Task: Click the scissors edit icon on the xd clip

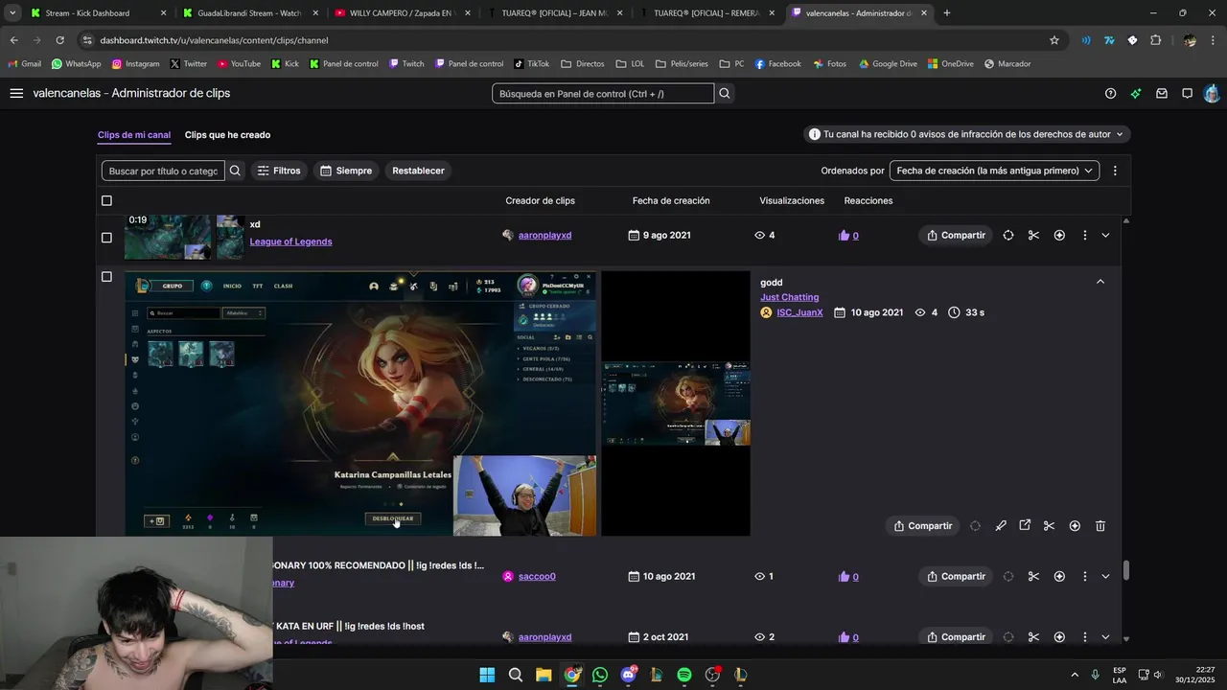Action: click(1033, 235)
